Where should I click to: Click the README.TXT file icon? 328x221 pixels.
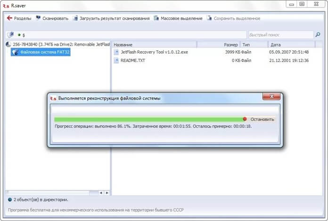point(116,61)
